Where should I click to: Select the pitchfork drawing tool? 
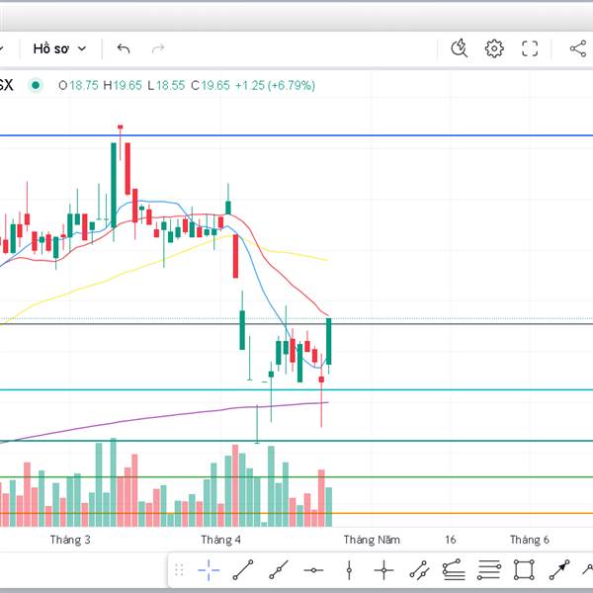(x=454, y=569)
